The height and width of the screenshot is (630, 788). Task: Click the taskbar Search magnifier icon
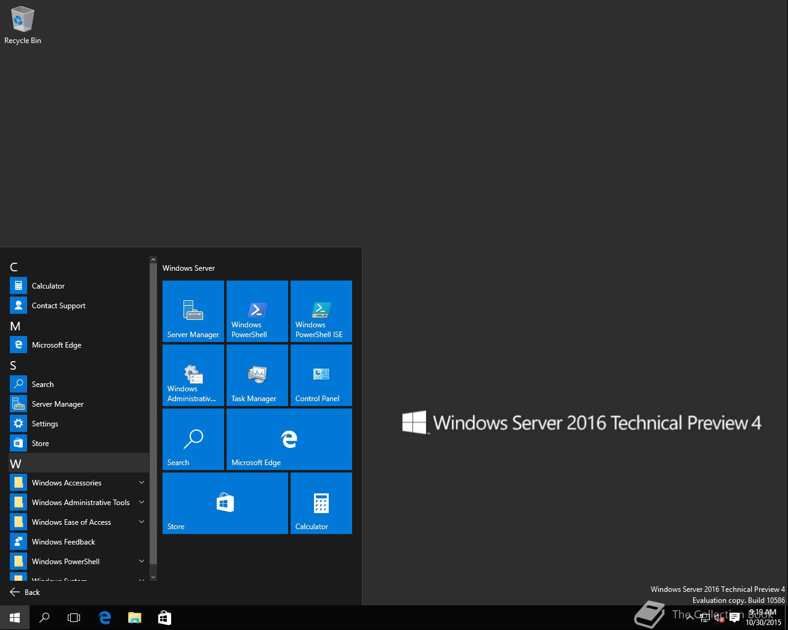(44, 618)
